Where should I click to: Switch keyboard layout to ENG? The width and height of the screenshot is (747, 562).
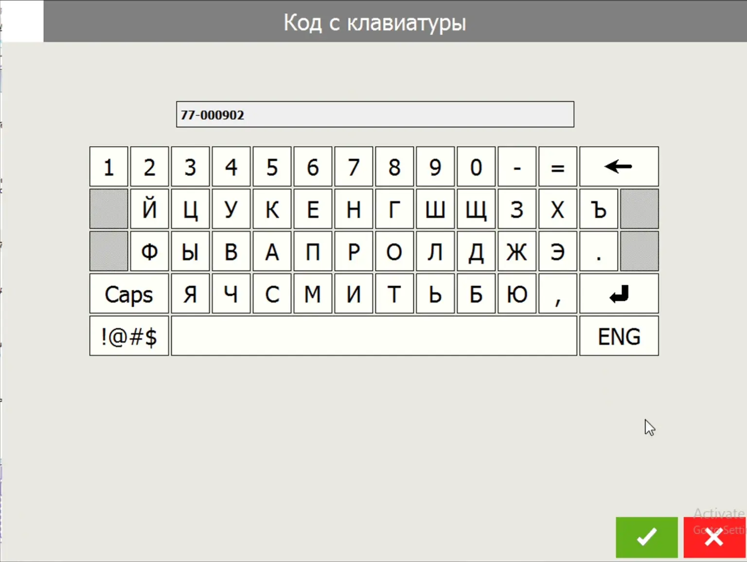(x=619, y=336)
